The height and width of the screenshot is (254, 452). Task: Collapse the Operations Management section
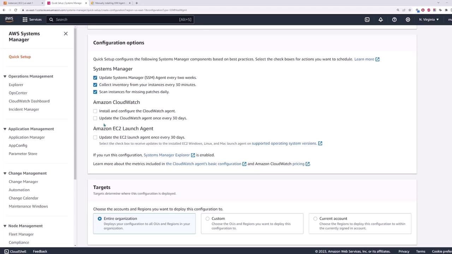(5, 76)
